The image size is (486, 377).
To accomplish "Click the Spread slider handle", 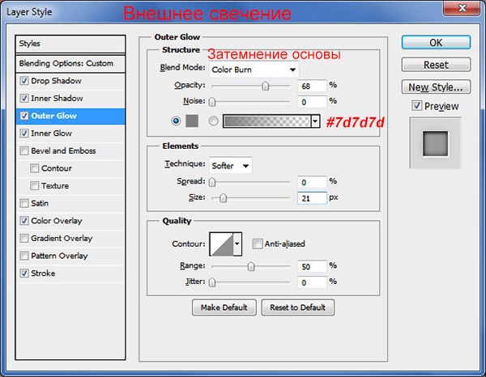I will click(212, 182).
